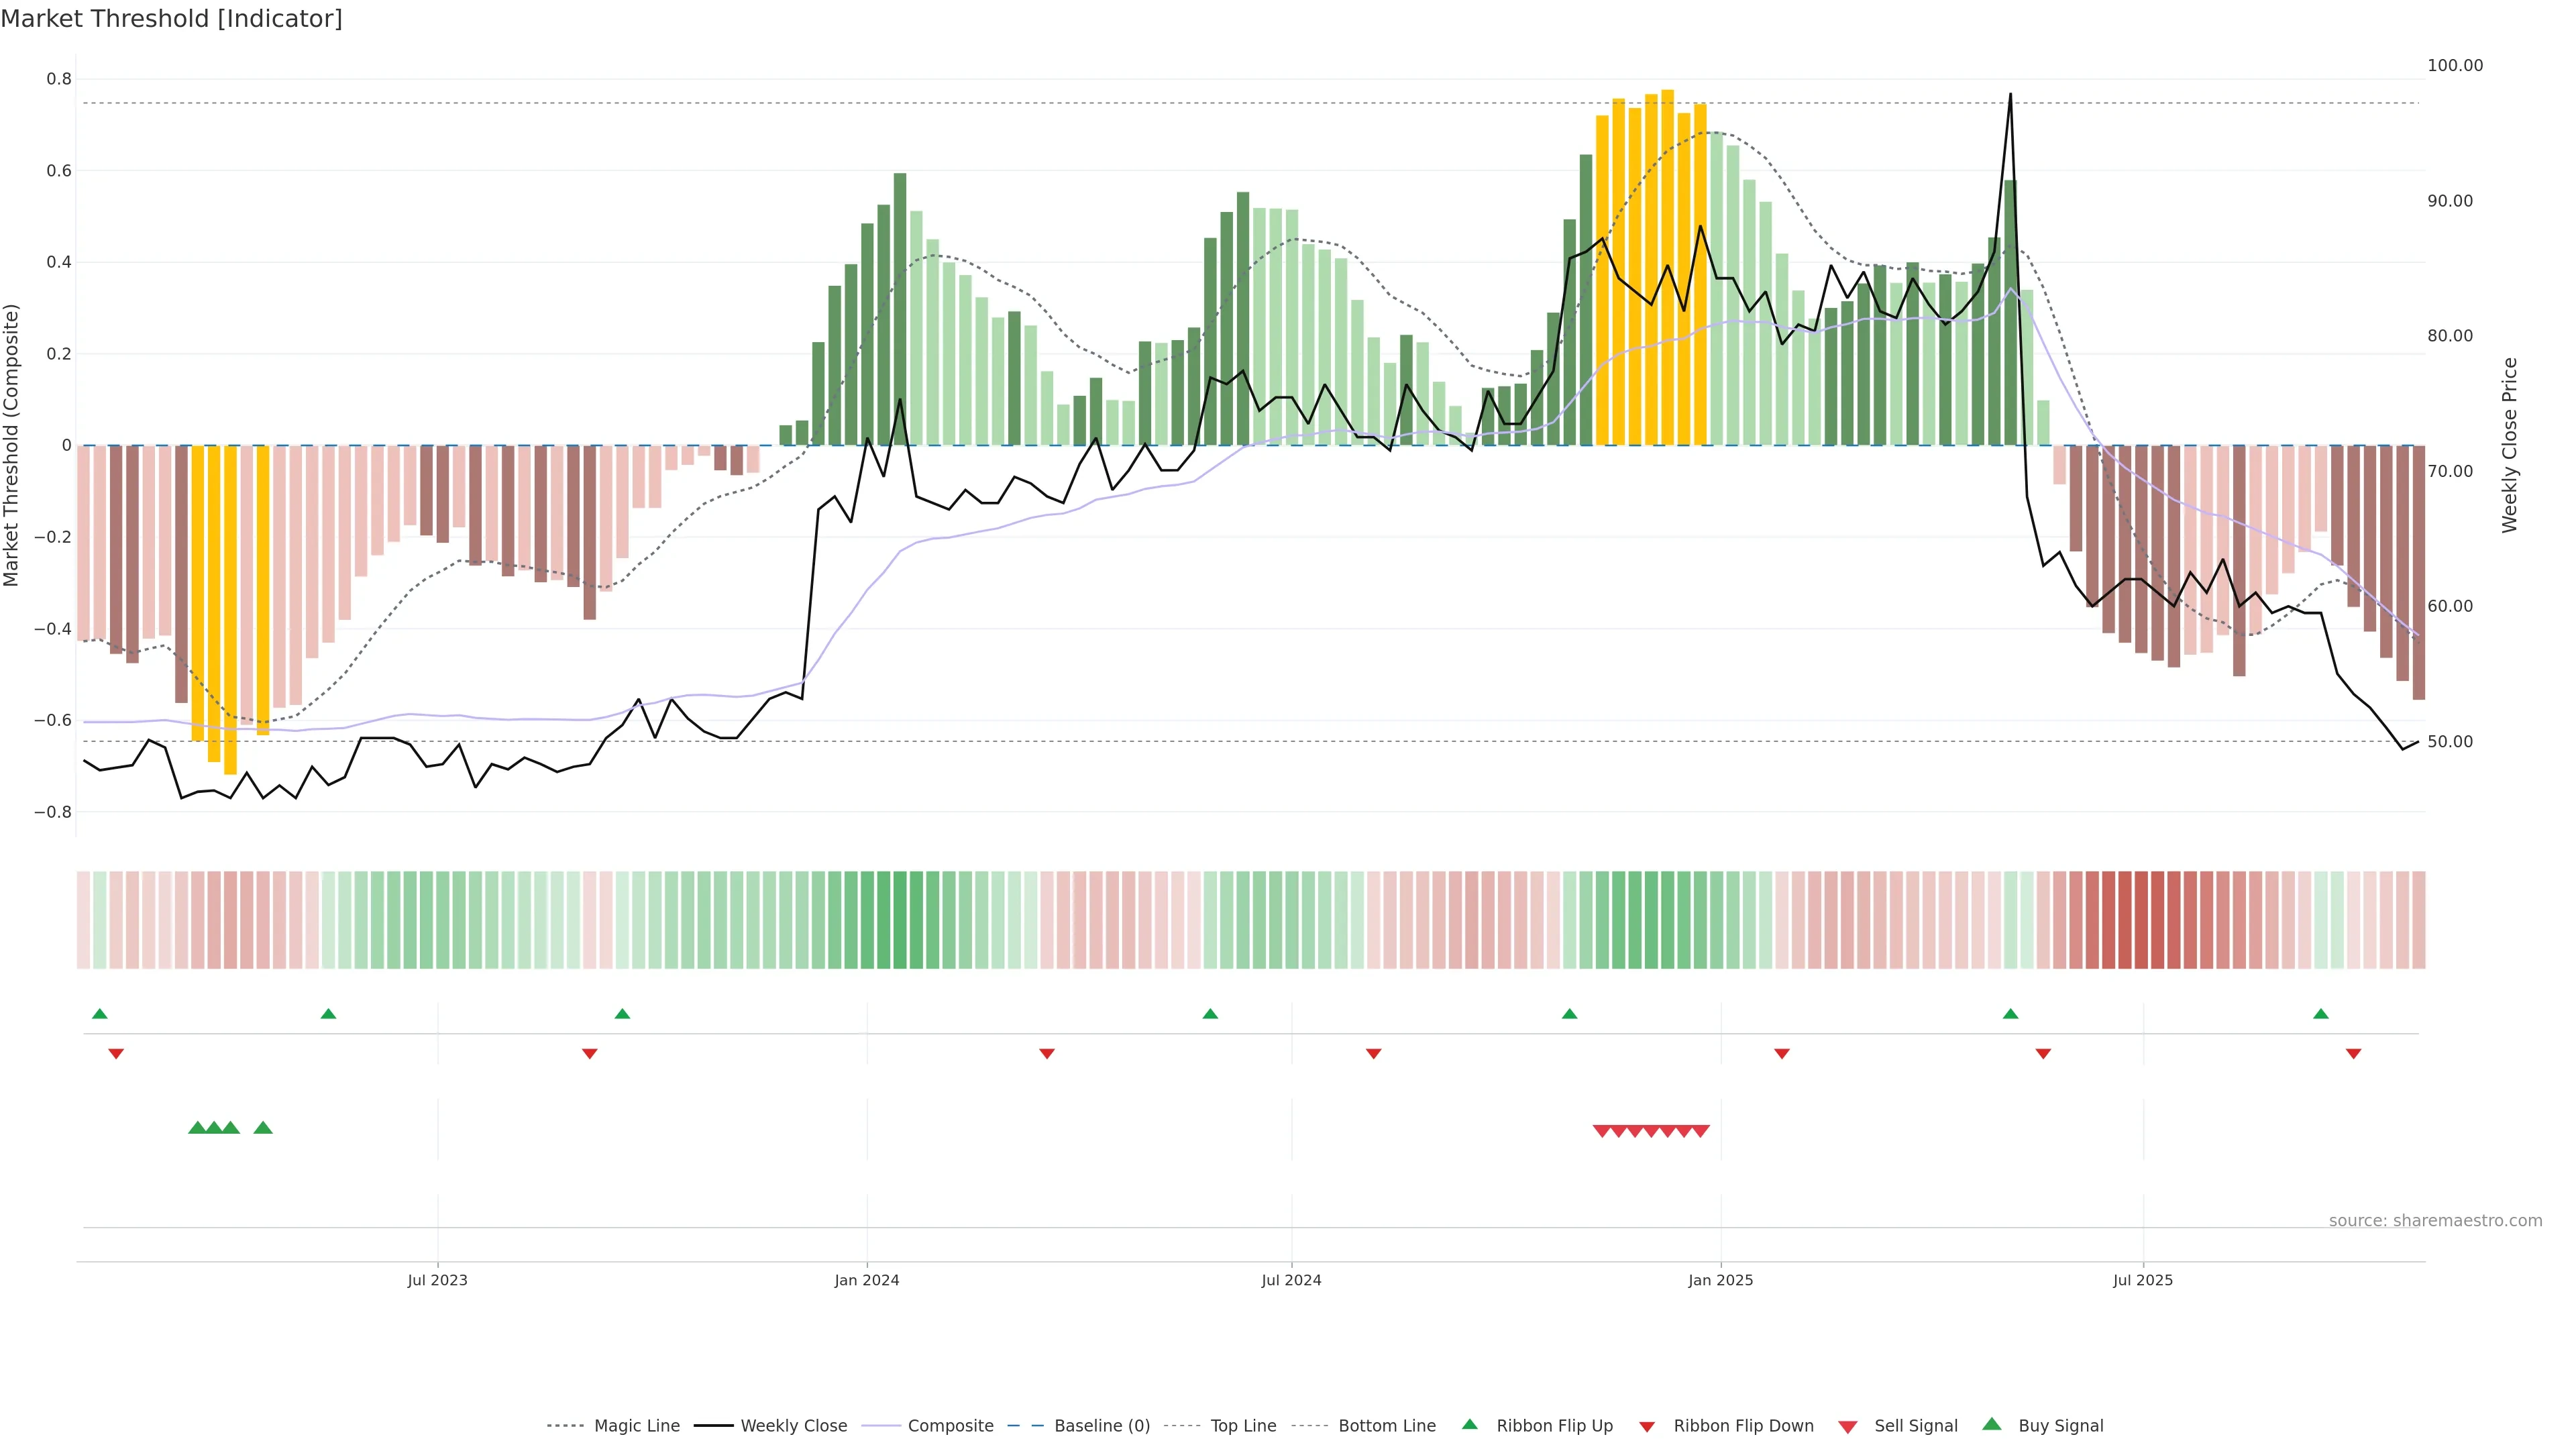The width and height of the screenshot is (2576, 1449).
Task: Toggle the Top Line legend entry
Action: click(x=1243, y=1426)
